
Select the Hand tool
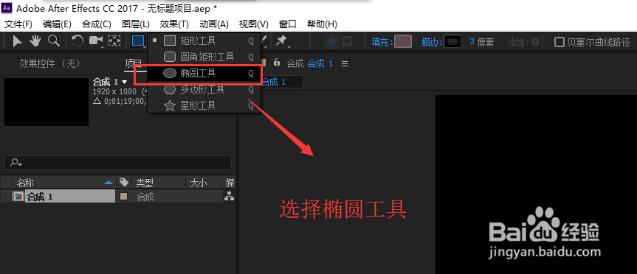(35, 41)
